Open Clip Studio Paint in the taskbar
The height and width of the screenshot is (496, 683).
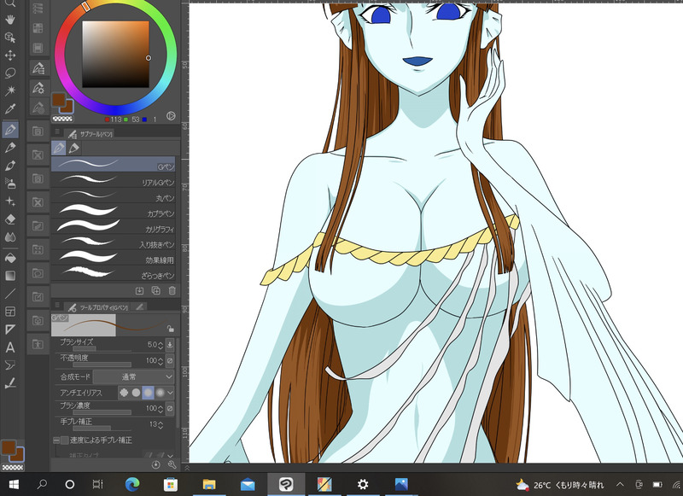[x=286, y=484]
